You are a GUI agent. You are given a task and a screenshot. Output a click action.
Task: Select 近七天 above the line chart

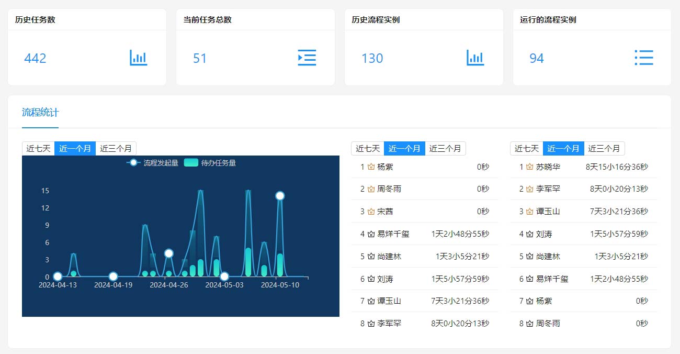tap(38, 149)
